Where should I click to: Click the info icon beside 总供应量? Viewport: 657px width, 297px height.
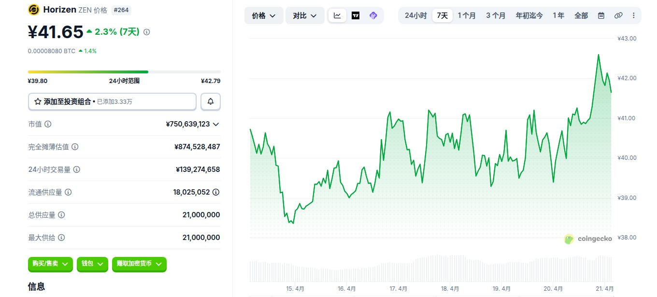pos(61,215)
